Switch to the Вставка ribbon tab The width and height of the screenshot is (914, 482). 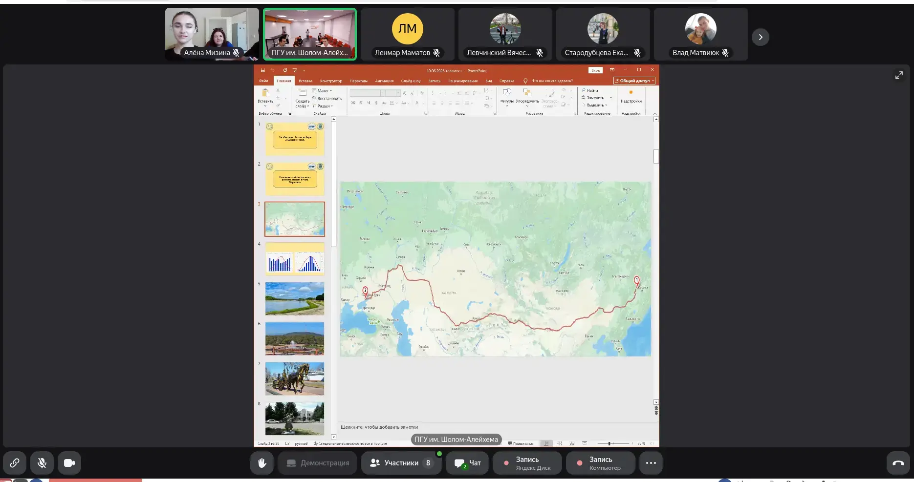(x=305, y=81)
